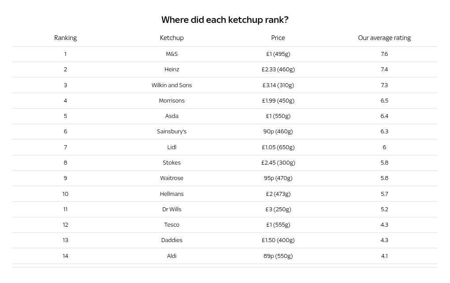Click Wilkin and Sons in table
Screen dimensions: 450x283
coord(172,85)
